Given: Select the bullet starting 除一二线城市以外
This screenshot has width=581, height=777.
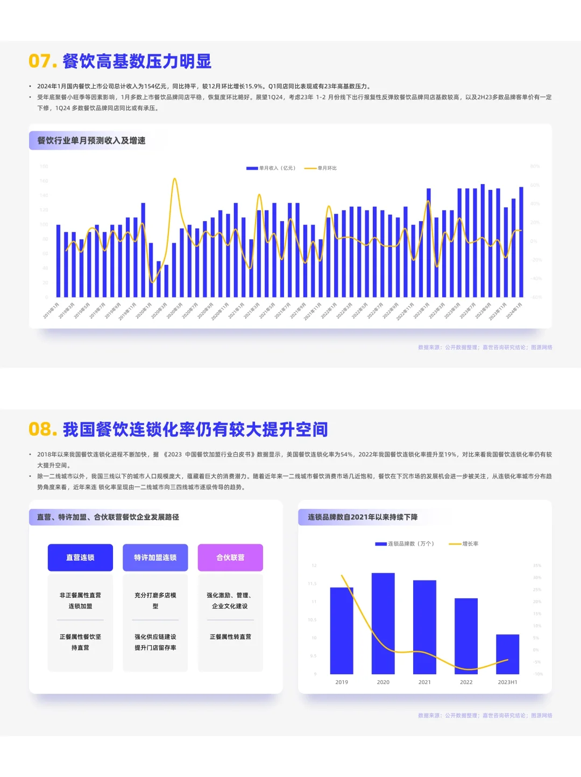Looking at the screenshot, I should [x=294, y=482].
